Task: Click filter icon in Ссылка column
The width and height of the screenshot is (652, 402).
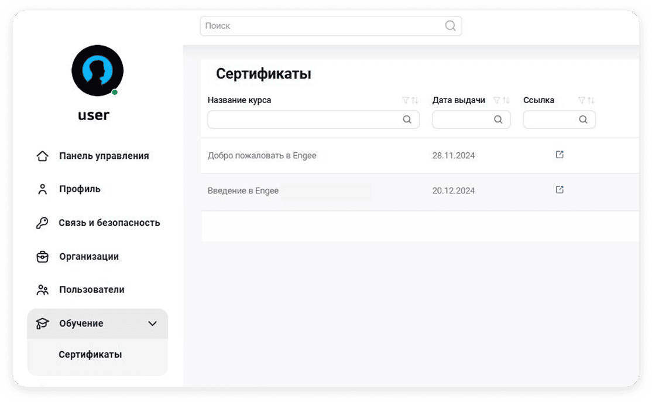Action: tap(582, 100)
